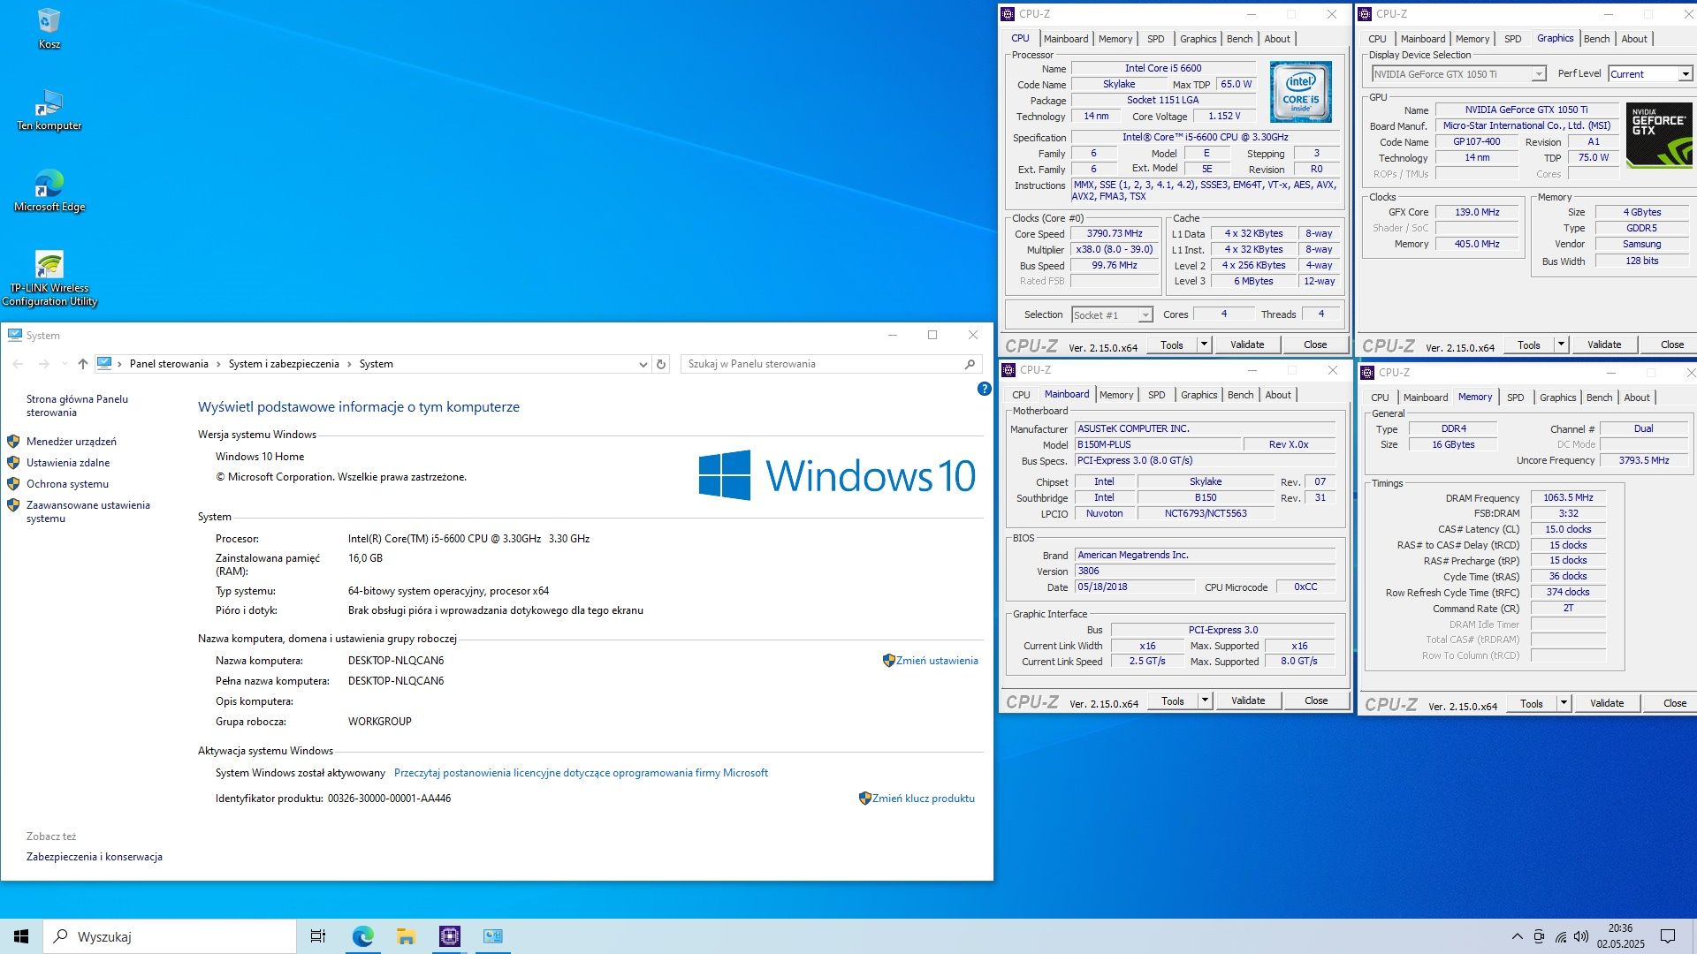Image resolution: width=1697 pixels, height=954 pixels.
Task: Open Microsoft Edge from the taskbar
Action: [x=362, y=936]
